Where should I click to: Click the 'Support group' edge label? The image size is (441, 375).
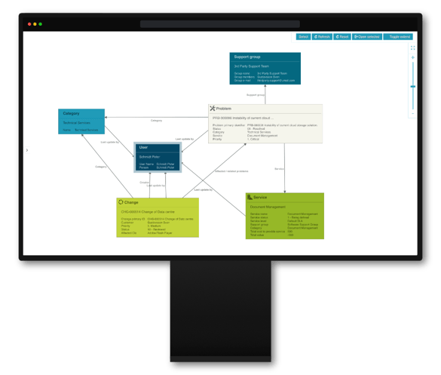[x=256, y=95]
